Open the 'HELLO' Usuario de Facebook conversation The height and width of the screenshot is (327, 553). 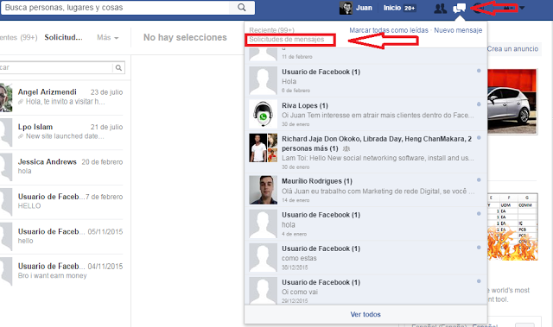61,202
